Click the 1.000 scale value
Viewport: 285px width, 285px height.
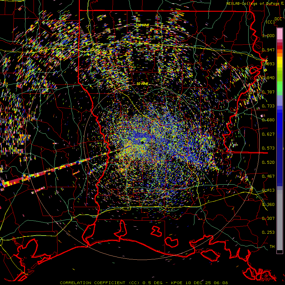pos(268,35)
